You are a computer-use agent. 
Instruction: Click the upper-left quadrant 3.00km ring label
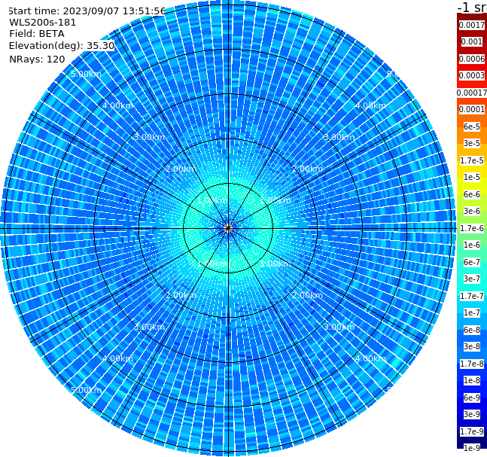click(149, 137)
